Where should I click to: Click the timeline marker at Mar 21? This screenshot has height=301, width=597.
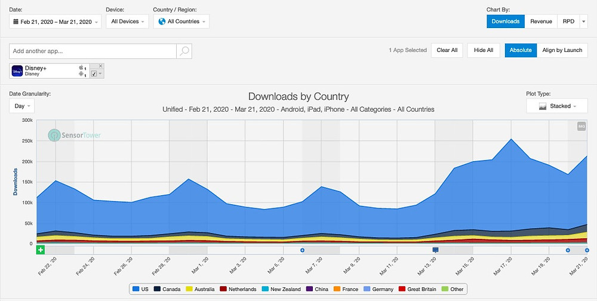[x=587, y=250]
